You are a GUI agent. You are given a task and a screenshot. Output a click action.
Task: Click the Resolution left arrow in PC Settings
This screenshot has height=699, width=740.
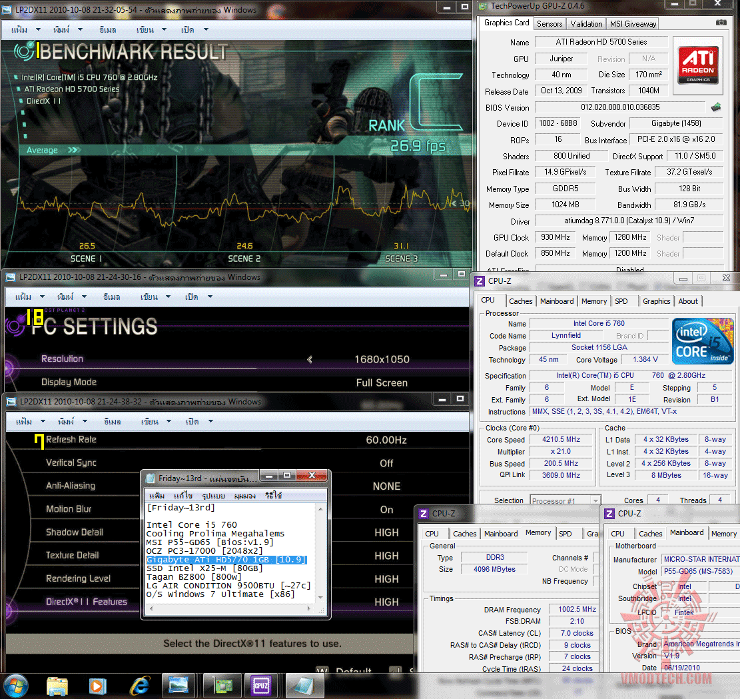pyautogui.click(x=310, y=359)
